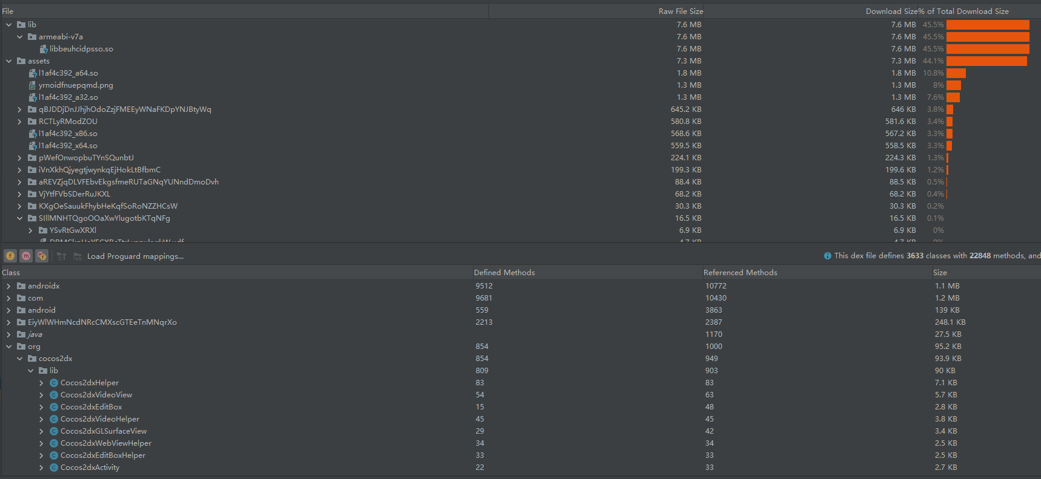This screenshot has width=1041, height=479.
Task: Toggle the show fields filter
Action: (10, 256)
